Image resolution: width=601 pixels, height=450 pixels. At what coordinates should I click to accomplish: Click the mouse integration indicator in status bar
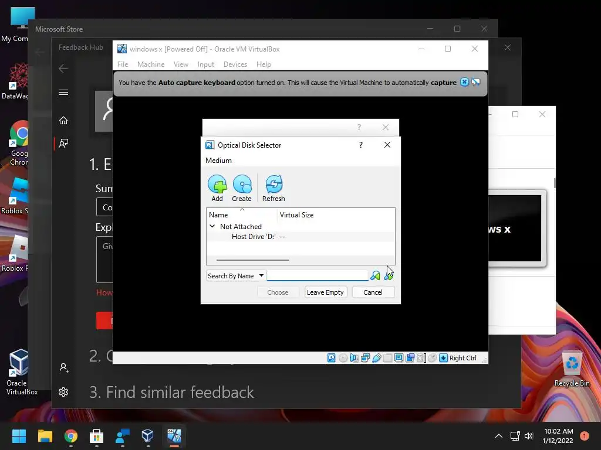[433, 358]
